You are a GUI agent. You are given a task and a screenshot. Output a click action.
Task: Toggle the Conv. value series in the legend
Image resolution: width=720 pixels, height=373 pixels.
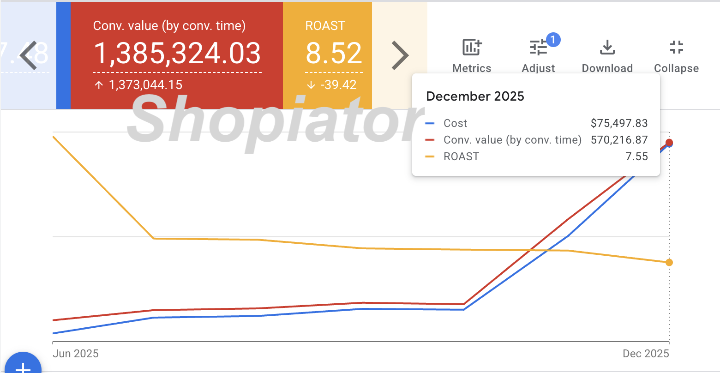tap(512, 140)
